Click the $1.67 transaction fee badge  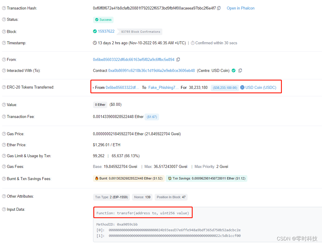[x=152, y=117]
